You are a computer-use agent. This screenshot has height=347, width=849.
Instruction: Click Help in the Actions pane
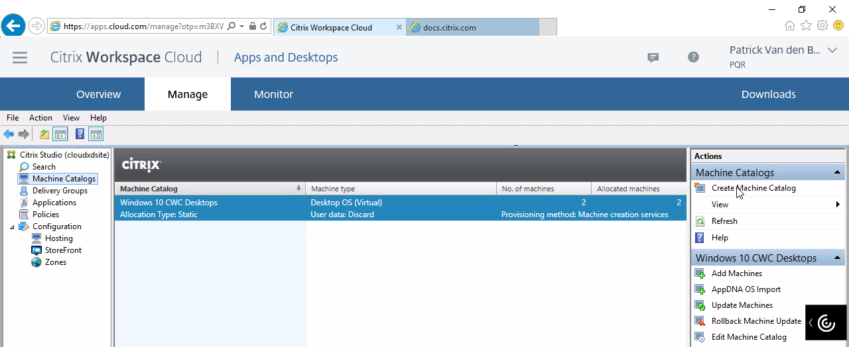pos(720,238)
